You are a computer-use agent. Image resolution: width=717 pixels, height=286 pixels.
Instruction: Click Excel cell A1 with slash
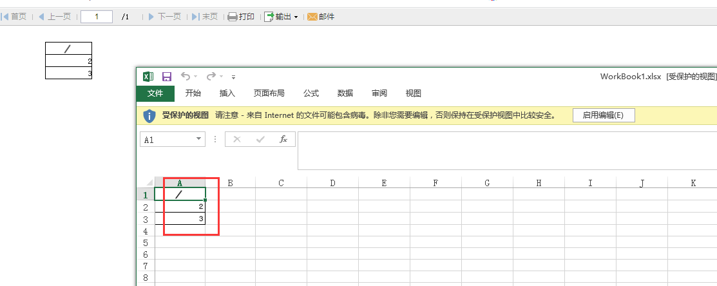[x=180, y=194]
